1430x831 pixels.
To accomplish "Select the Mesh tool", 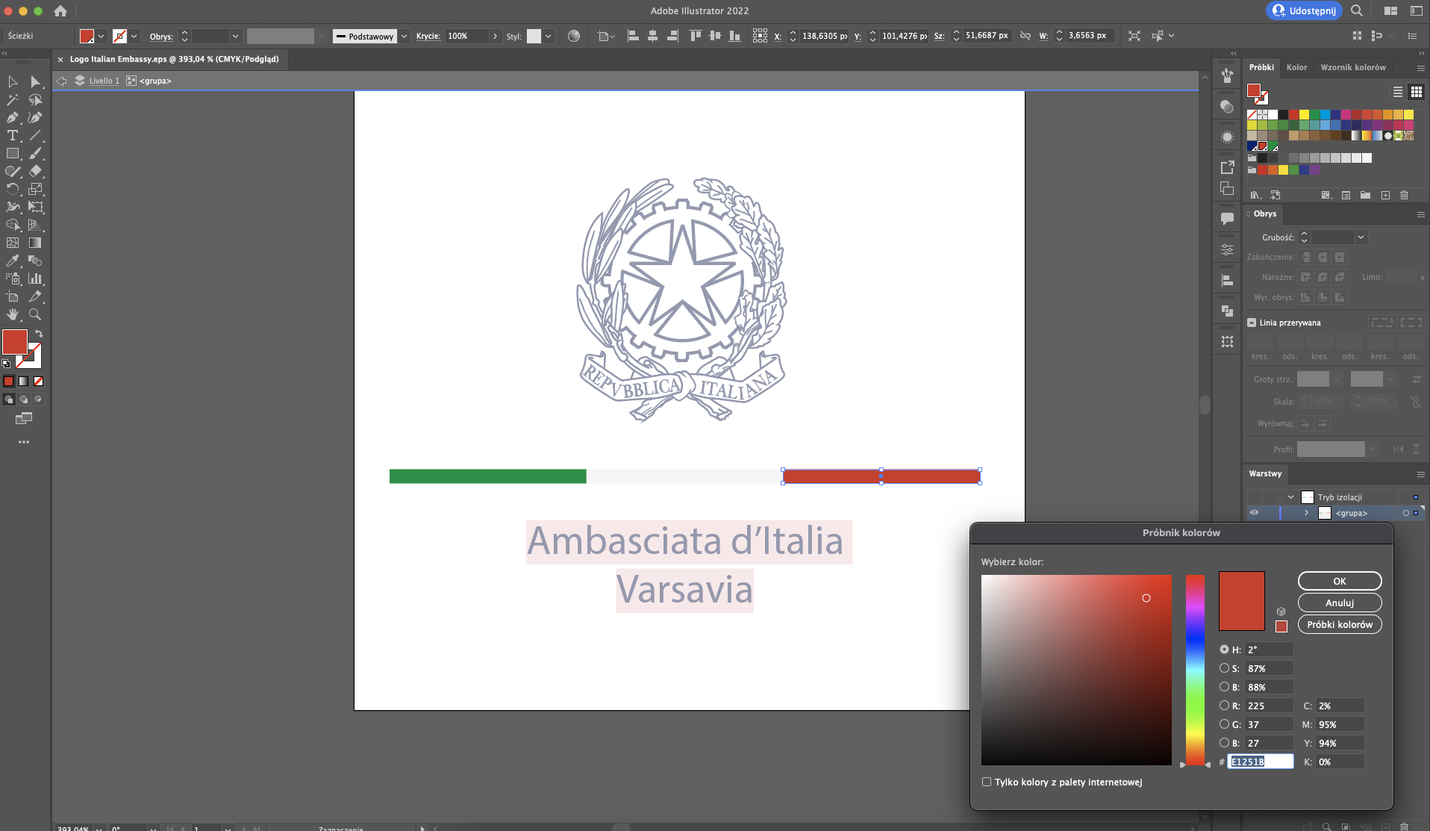I will click(x=13, y=243).
